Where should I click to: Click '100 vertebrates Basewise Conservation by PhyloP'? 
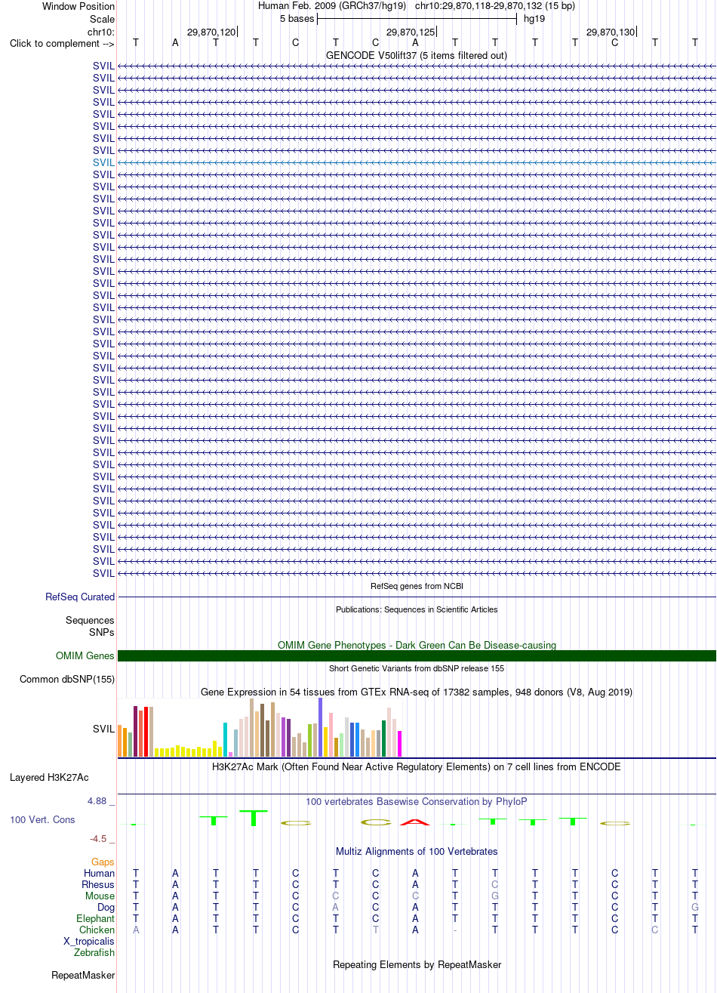(417, 801)
